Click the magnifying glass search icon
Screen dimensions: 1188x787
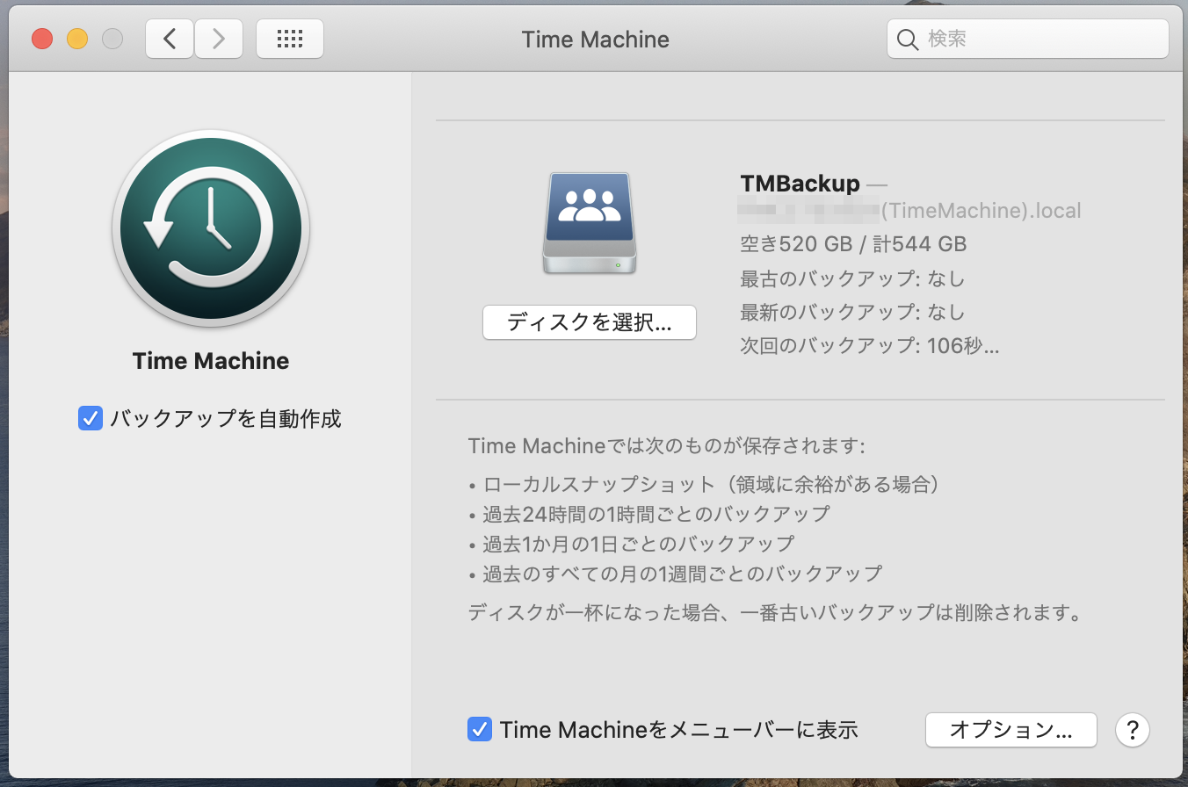[x=908, y=40]
